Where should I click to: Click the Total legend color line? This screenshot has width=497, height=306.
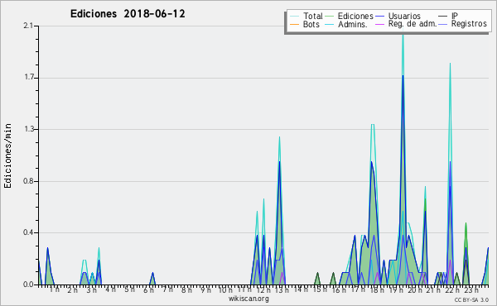[294, 17]
